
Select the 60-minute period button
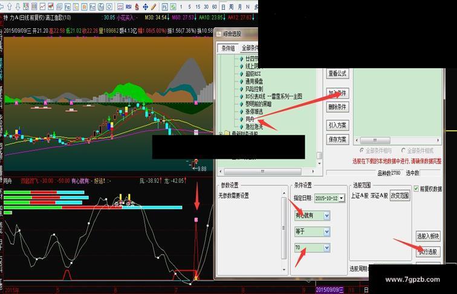pos(215,7)
